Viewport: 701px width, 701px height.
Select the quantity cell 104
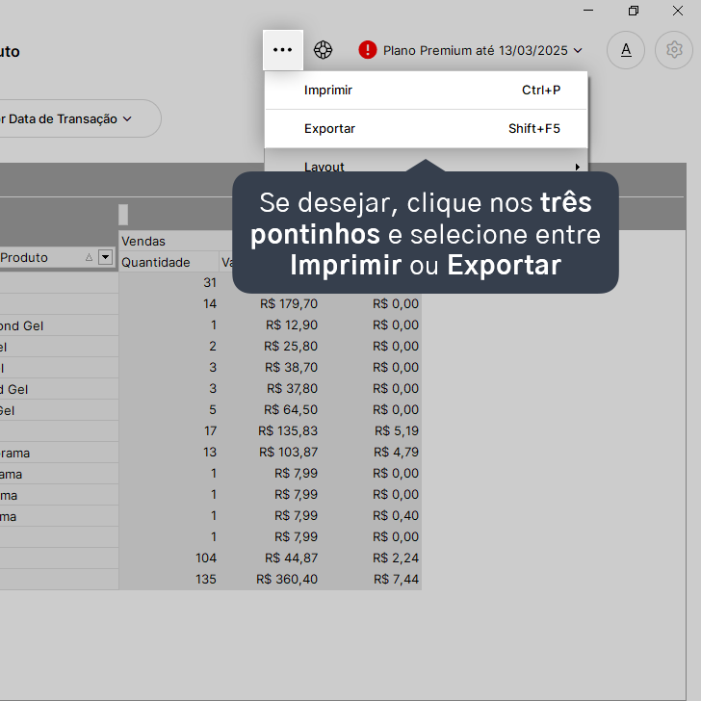(x=206, y=558)
